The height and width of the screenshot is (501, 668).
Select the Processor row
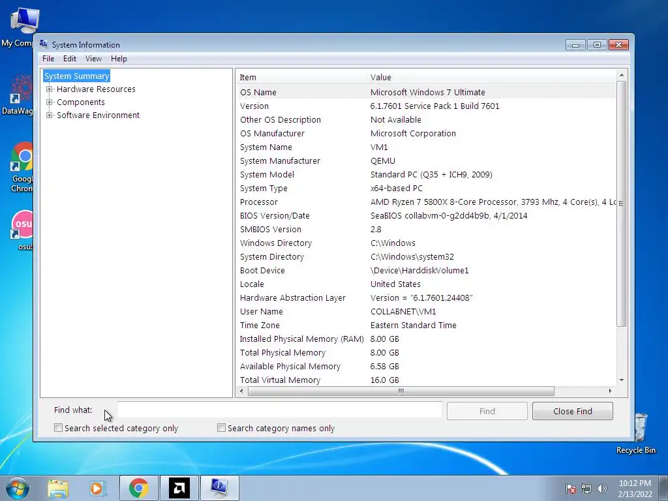(x=426, y=202)
